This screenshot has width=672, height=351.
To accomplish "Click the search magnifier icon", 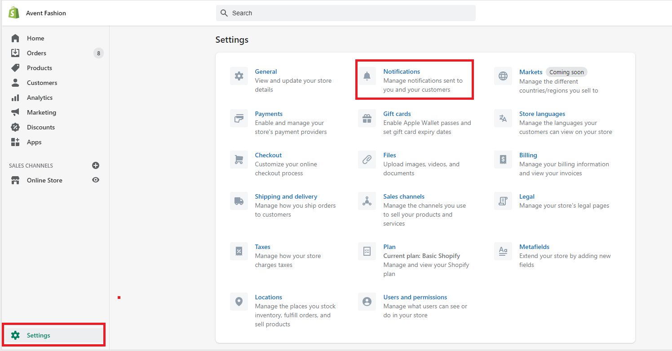I will pyautogui.click(x=224, y=13).
